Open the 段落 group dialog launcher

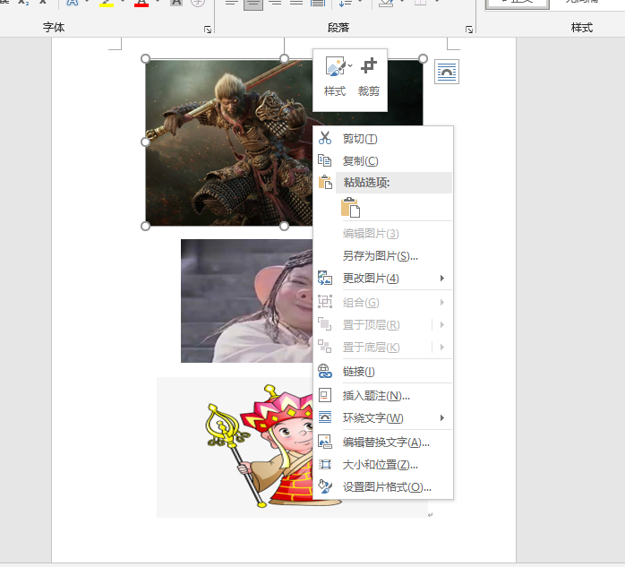[x=469, y=30]
